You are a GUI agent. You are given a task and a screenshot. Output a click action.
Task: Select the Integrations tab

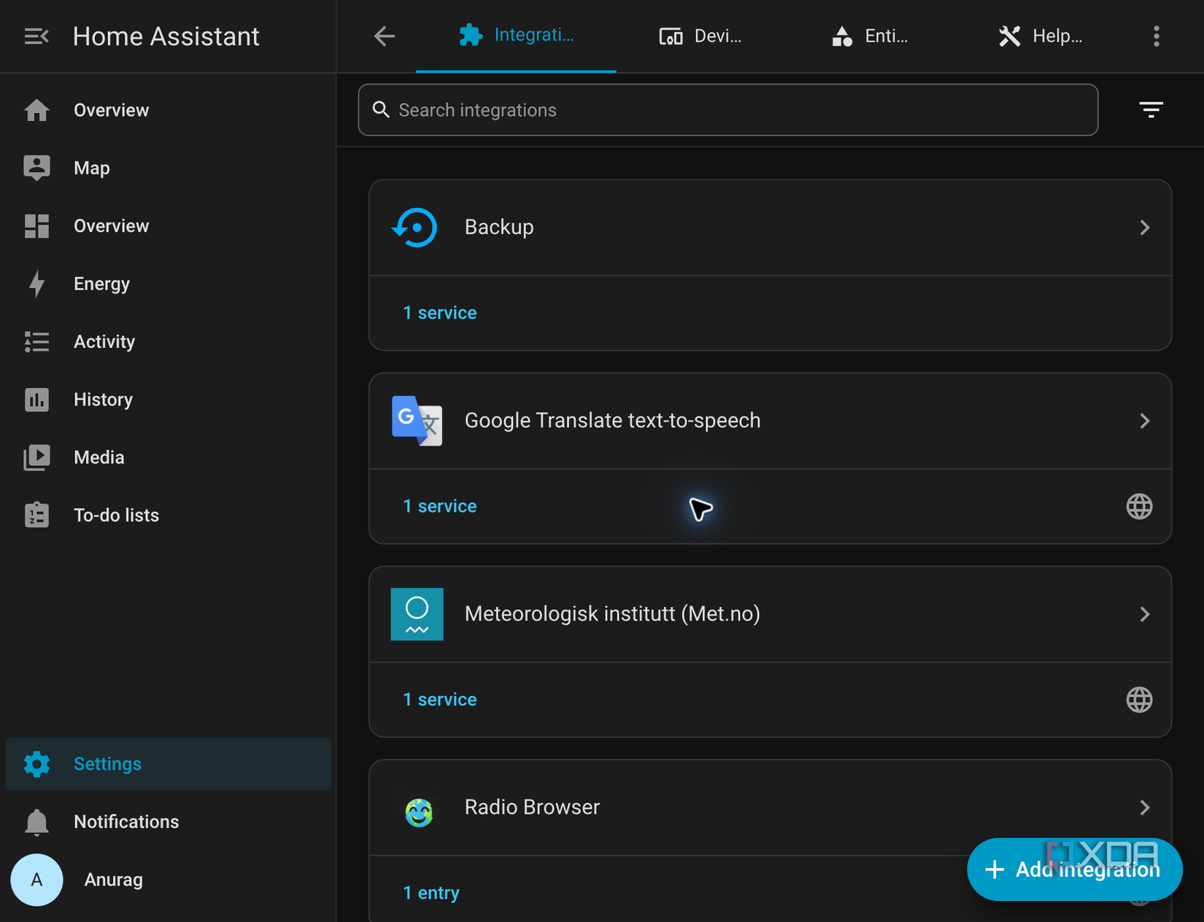click(x=516, y=36)
